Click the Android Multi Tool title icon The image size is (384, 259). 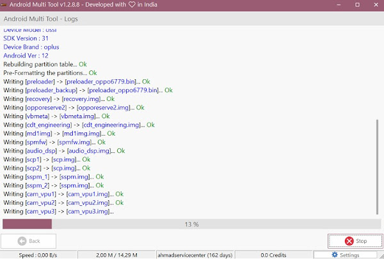[4, 4]
